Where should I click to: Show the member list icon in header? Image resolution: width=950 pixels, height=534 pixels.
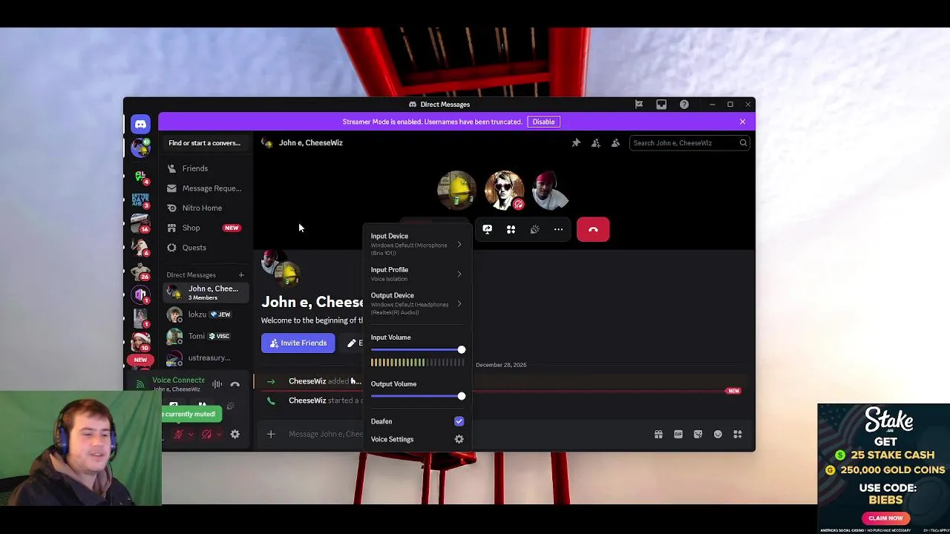tap(615, 143)
